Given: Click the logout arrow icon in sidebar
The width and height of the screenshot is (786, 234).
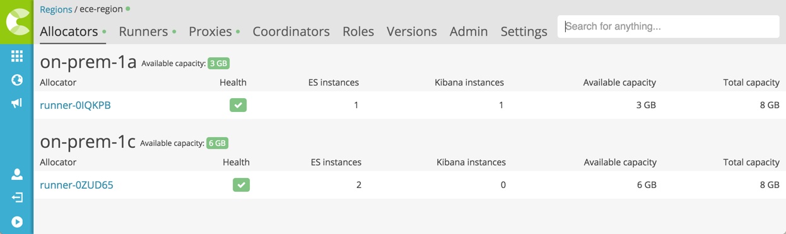Looking at the screenshot, I should 17,198.
